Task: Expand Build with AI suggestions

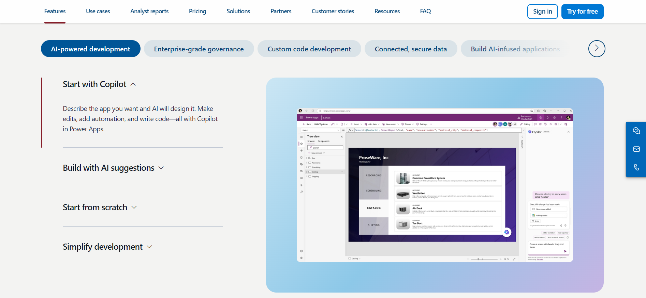Action: point(113,168)
